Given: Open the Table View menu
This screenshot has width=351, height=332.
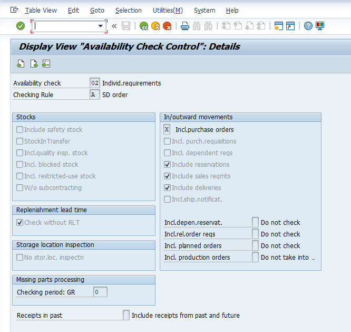Looking at the screenshot, I should pos(41,10).
